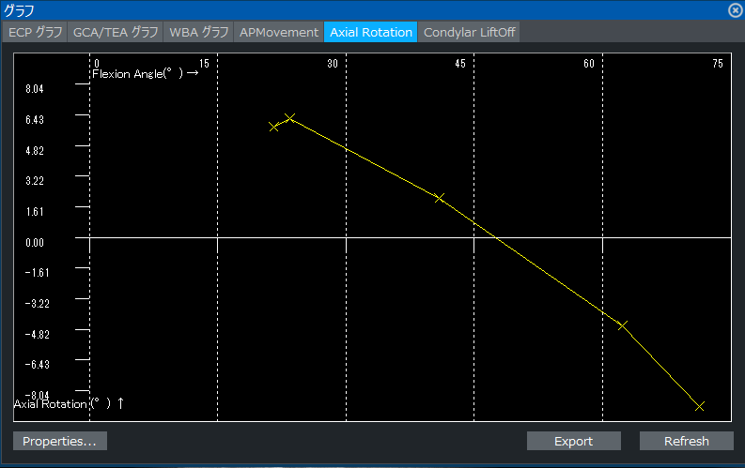This screenshot has width=745, height=468.
Task: Select the final white marker near -8.04
Action: (699, 406)
